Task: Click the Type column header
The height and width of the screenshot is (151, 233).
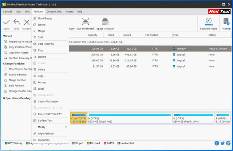Action: coord(190,35)
